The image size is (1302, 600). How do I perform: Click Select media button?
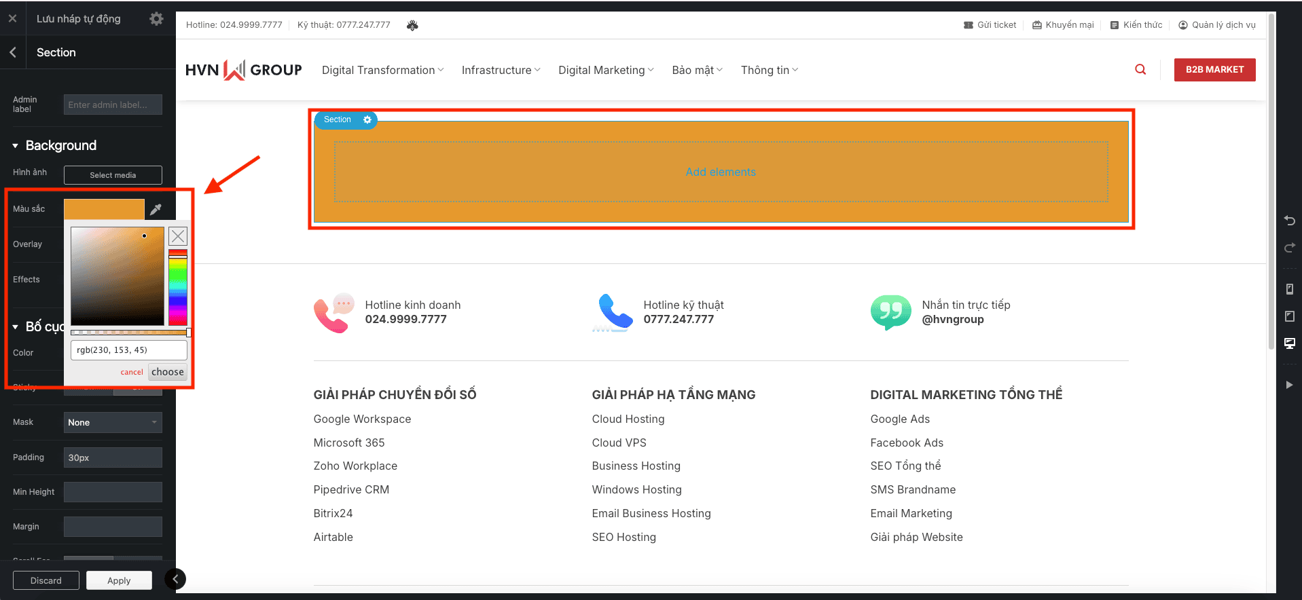point(113,175)
